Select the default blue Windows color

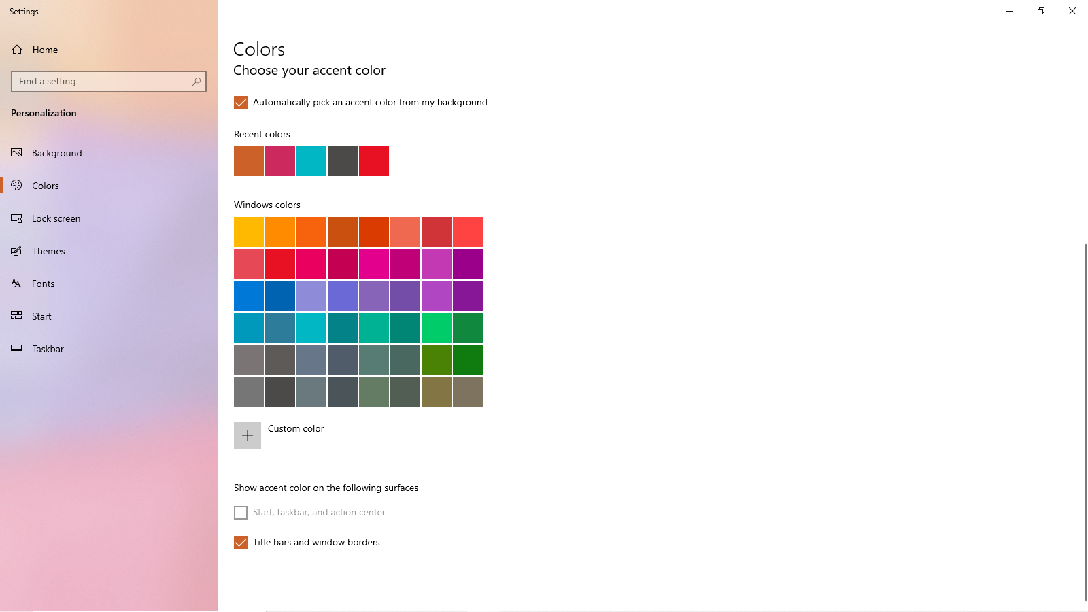click(x=249, y=296)
